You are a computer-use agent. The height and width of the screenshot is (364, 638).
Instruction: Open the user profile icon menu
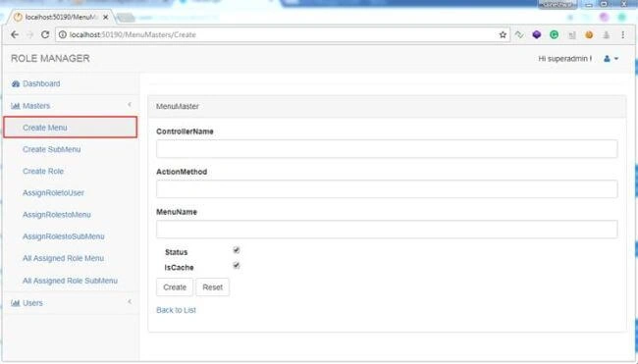pyautogui.click(x=611, y=59)
